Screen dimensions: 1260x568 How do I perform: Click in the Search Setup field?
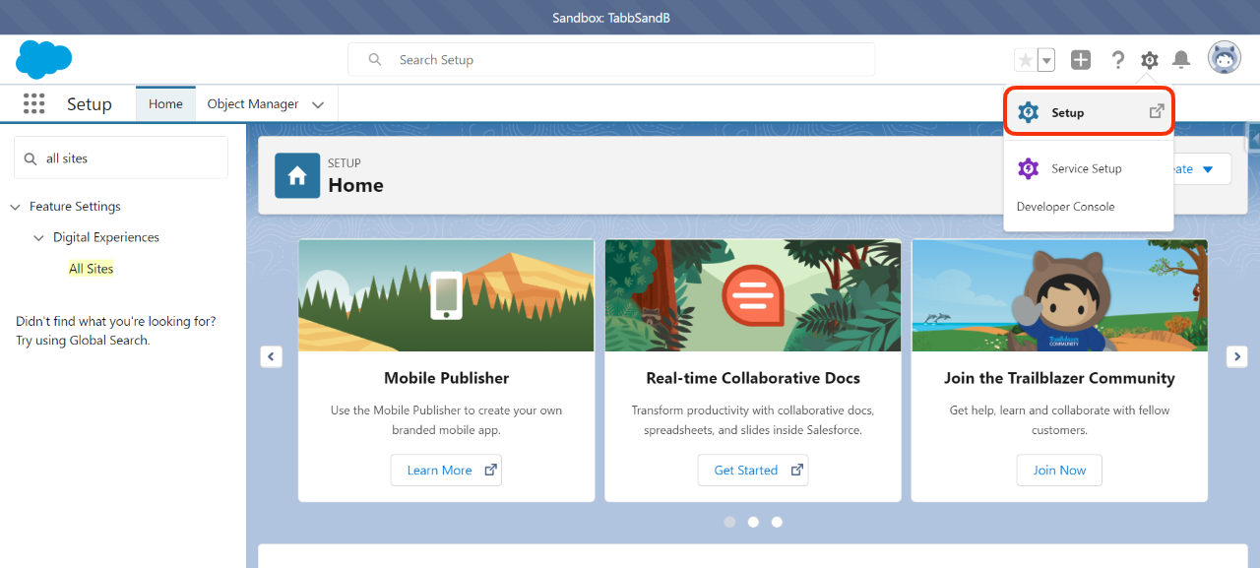(x=611, y=59)
